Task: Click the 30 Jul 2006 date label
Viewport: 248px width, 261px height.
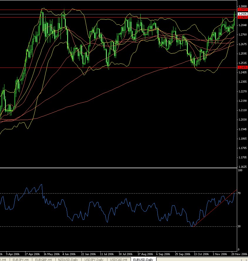Action: click(125, 254)
